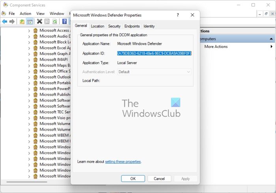
Task: Click the package icon beside Microsoft Outlook
Action: 35,77
